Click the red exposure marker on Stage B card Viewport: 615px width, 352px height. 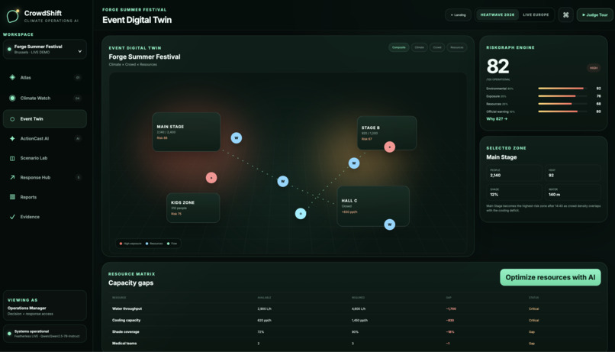point(389,147)
